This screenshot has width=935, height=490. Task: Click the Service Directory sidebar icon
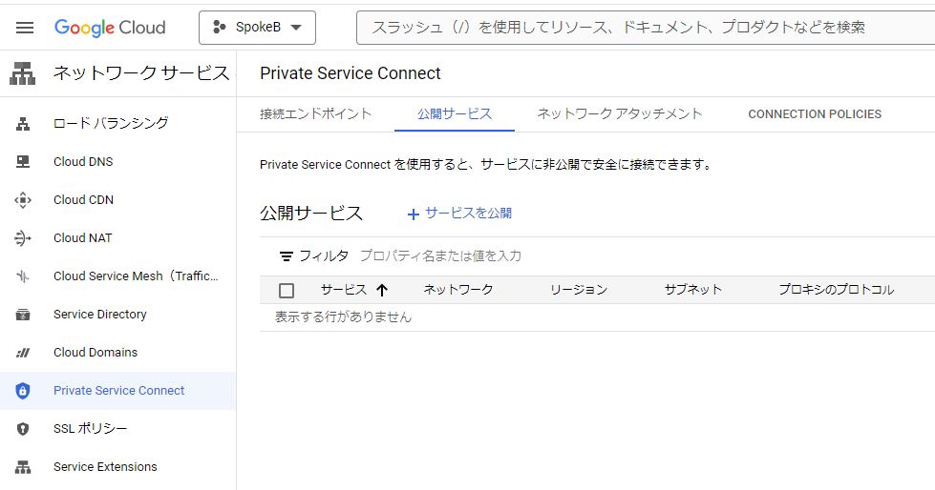(x=24, y=315)
